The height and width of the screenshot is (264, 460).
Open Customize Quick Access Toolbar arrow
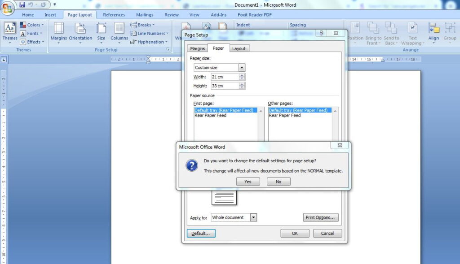pyautogui.click(x=54, y=4)
